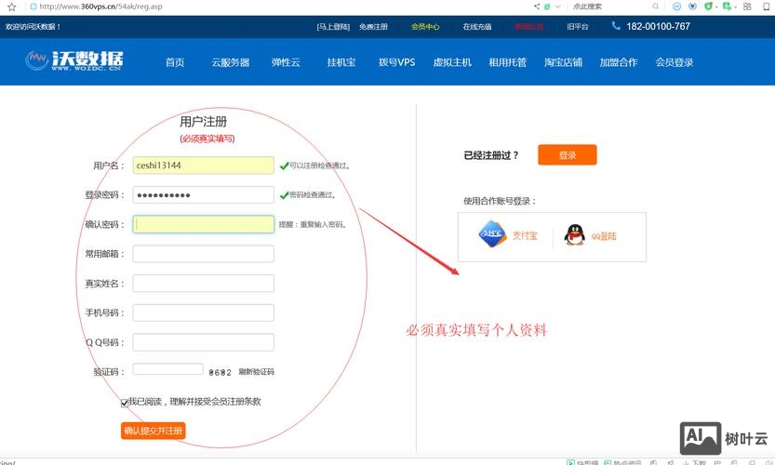
Task: Click the 确认密码 input field
Action: tap(203, 224)
